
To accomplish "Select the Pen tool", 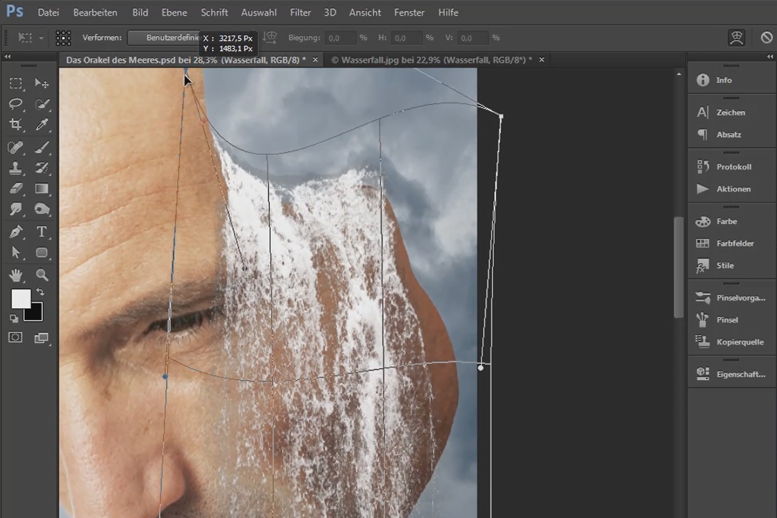I will (16, 231).
